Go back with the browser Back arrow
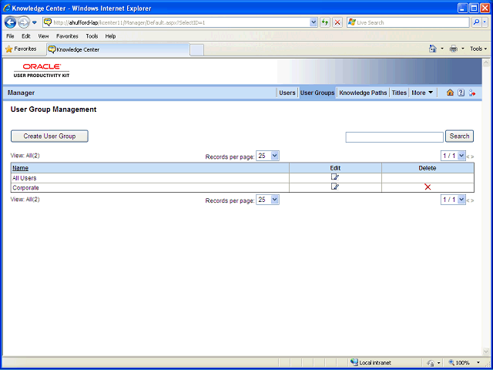Viewport: 493px width, 370px height. click(x=10, y=22)
